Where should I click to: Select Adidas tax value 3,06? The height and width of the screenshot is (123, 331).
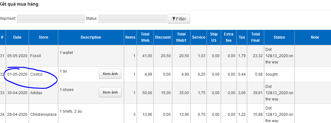tap(242, 93)
